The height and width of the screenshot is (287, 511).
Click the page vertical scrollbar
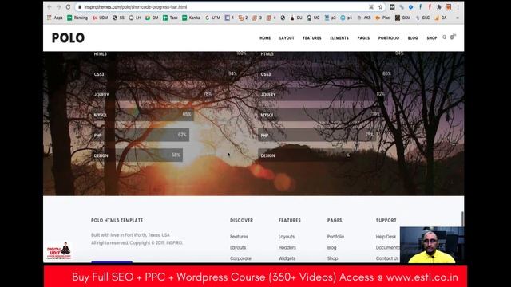[462, 219]
